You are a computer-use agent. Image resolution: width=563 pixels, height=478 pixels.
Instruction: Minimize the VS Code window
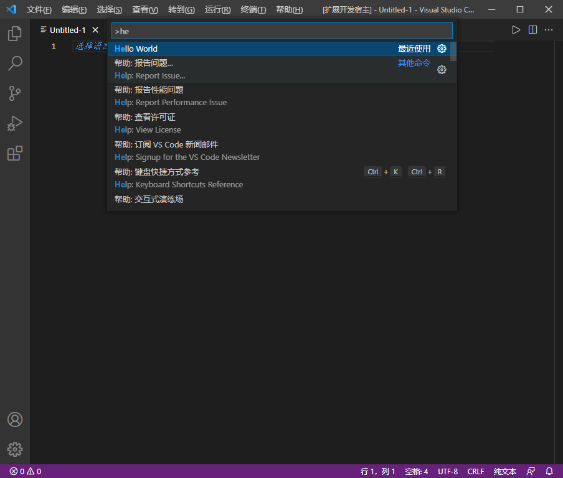coord(491,9)
